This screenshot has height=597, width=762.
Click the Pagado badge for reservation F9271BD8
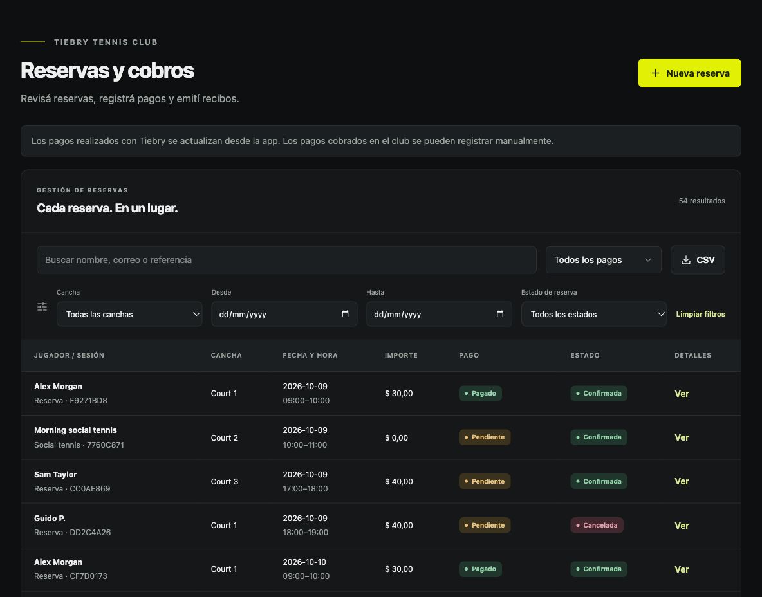(480, 393)
